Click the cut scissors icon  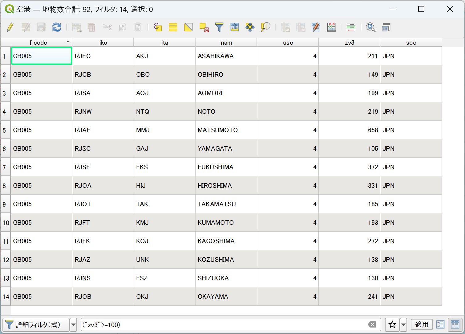tap(107, 27)
